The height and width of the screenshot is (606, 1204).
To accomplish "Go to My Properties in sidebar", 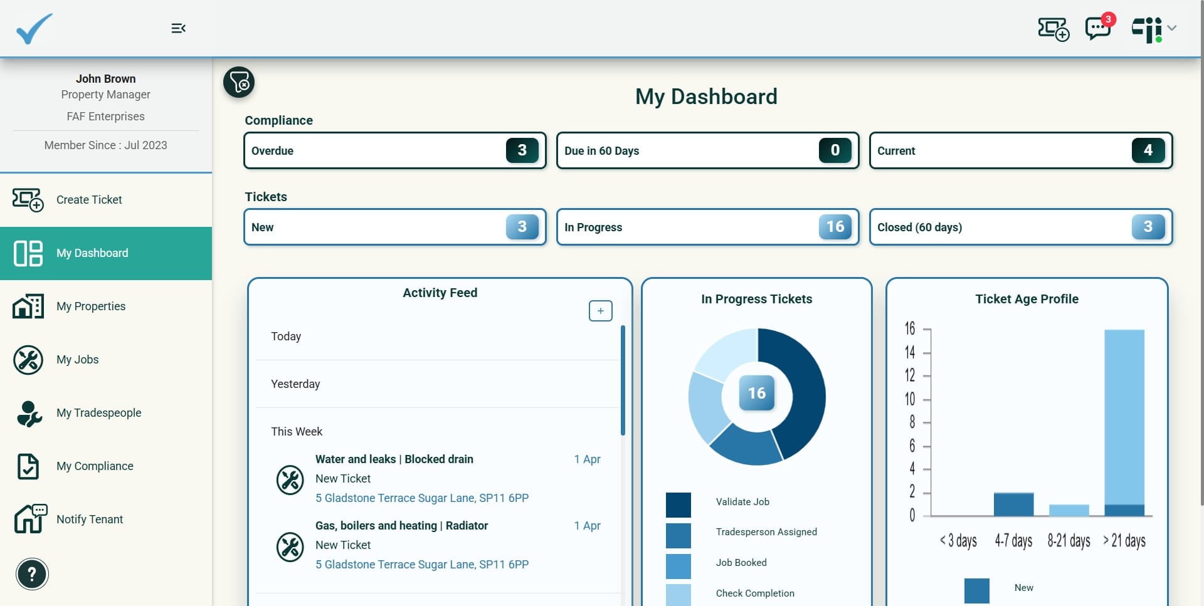I will pos(91,306).
